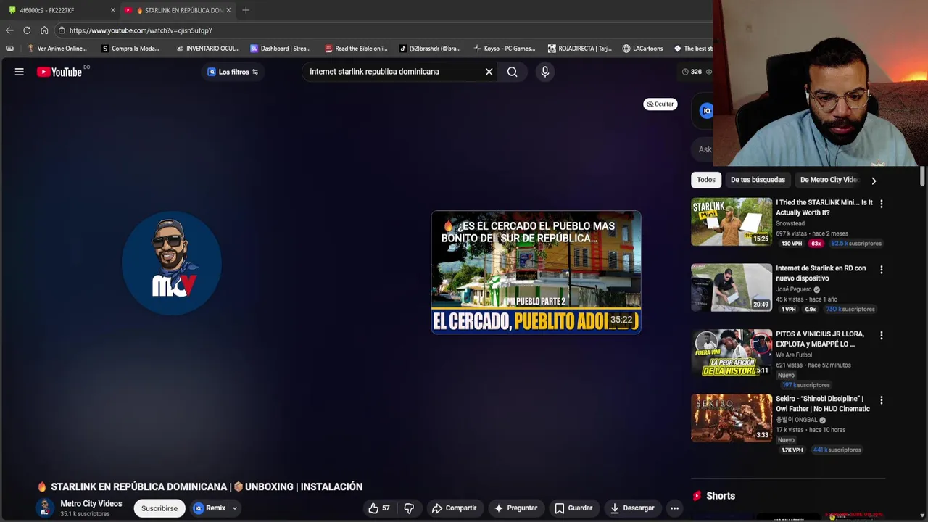The width and height of the screenshot is (928, 522).
Task: Open the ROJADIRECTA bookmark
Action: [x=579, y=49]
